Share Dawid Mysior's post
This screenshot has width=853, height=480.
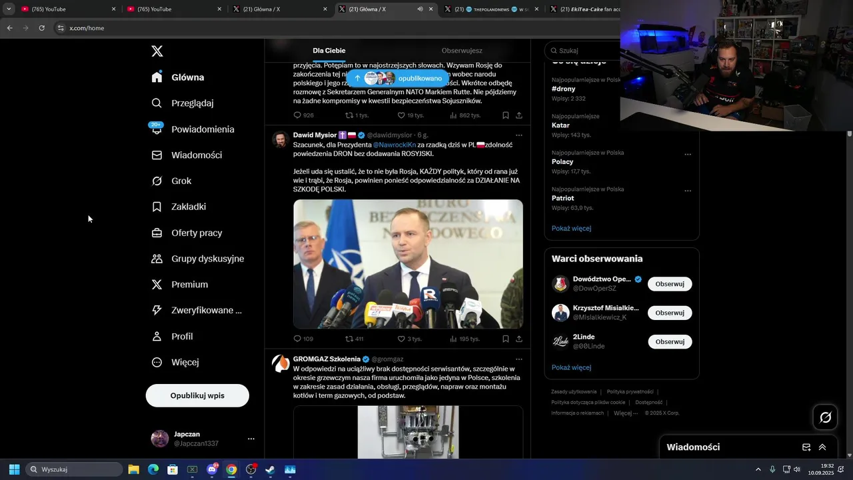pos(519,339)
